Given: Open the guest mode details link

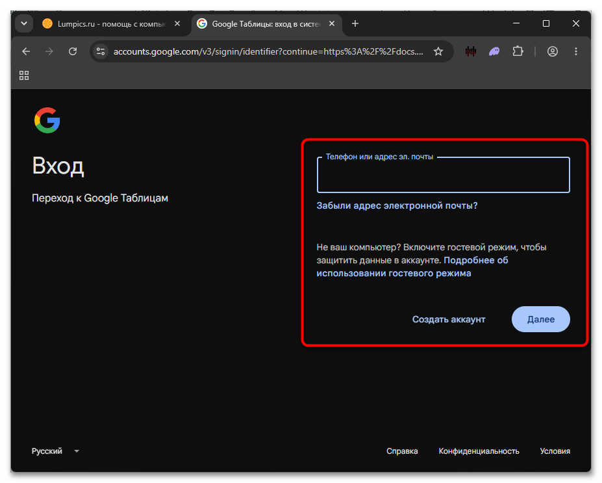Looking at the screenshot, I should click(412, 267).
